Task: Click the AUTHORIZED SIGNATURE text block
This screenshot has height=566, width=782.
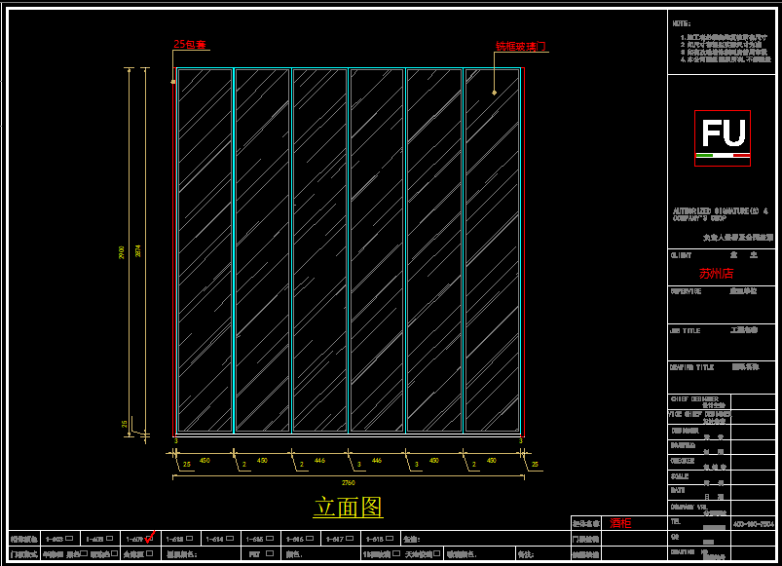Action: point(720,214)
